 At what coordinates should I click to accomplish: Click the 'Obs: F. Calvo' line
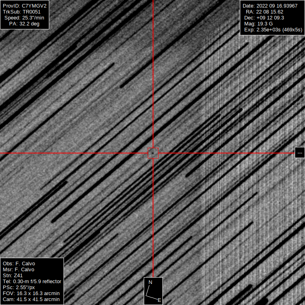click(19, 264)
